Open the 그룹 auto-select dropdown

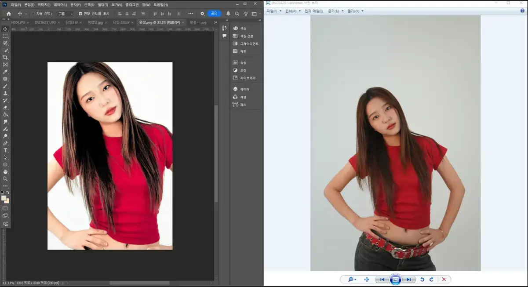(x=66, y=14)
